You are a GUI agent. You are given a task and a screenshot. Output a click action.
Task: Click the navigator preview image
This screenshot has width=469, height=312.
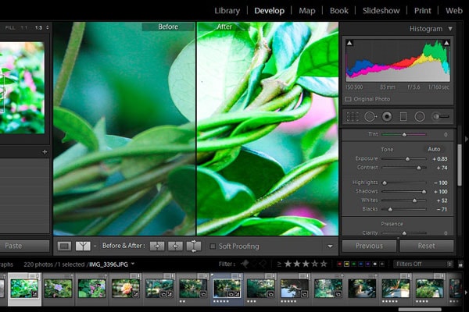point(22,87)
